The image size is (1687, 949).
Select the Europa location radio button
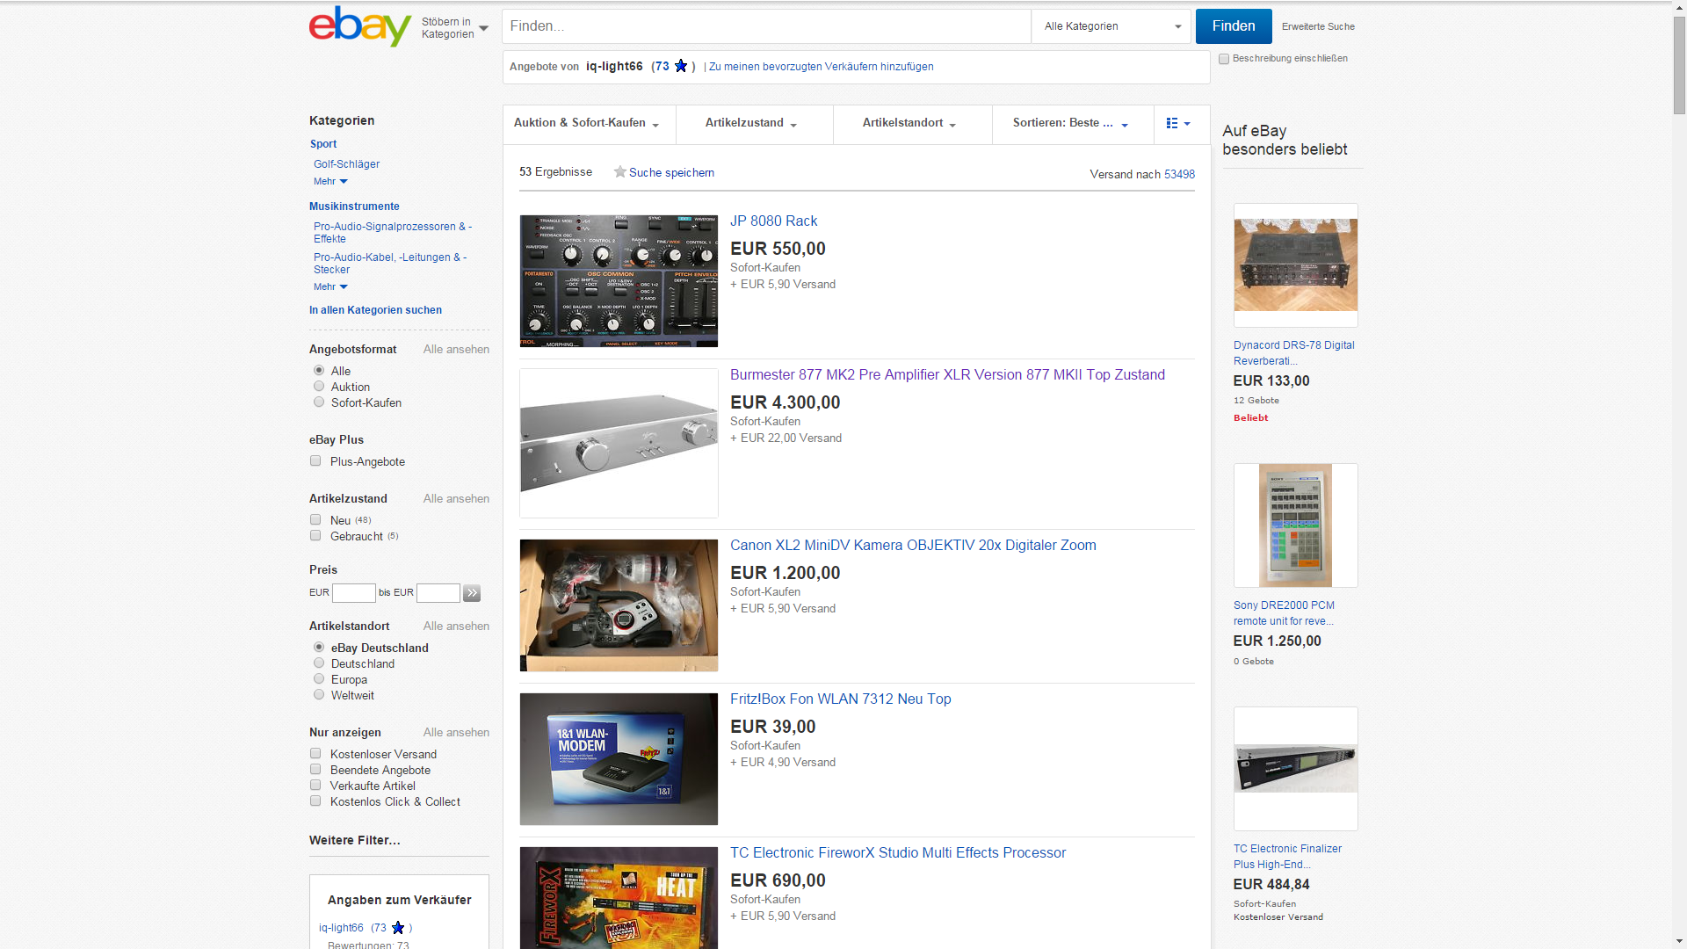[319, 679]
